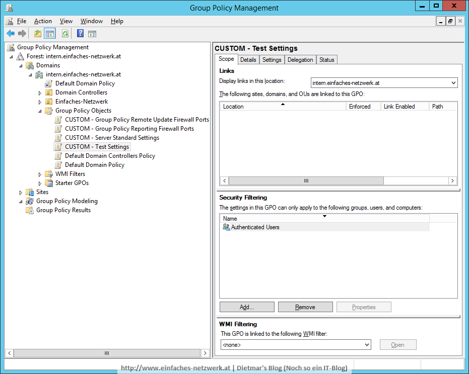Viewport: 469px width, 374px height.
Task: Toggle the Show/Hide Console Tree icon
Action: coord(50,34)
